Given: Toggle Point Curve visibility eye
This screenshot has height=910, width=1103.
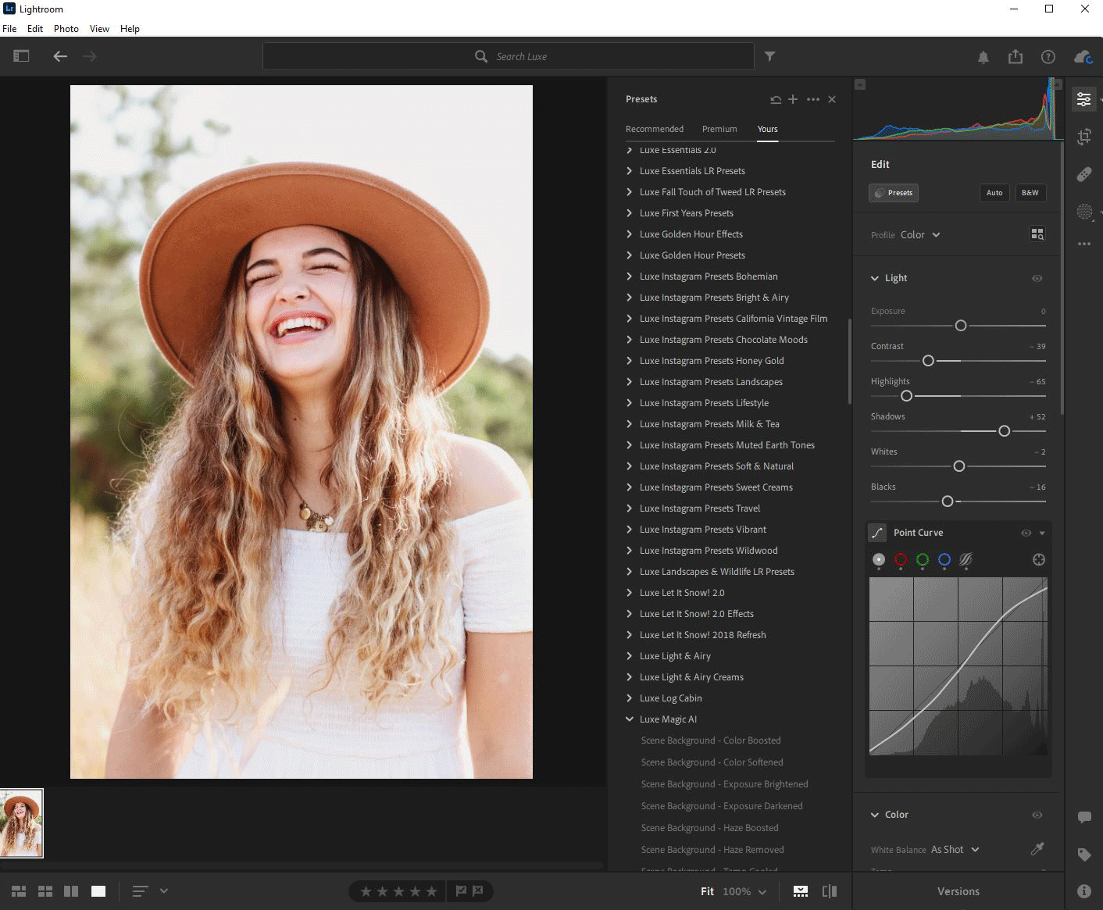Looking at the screenshot, I should pos(1026,533).
